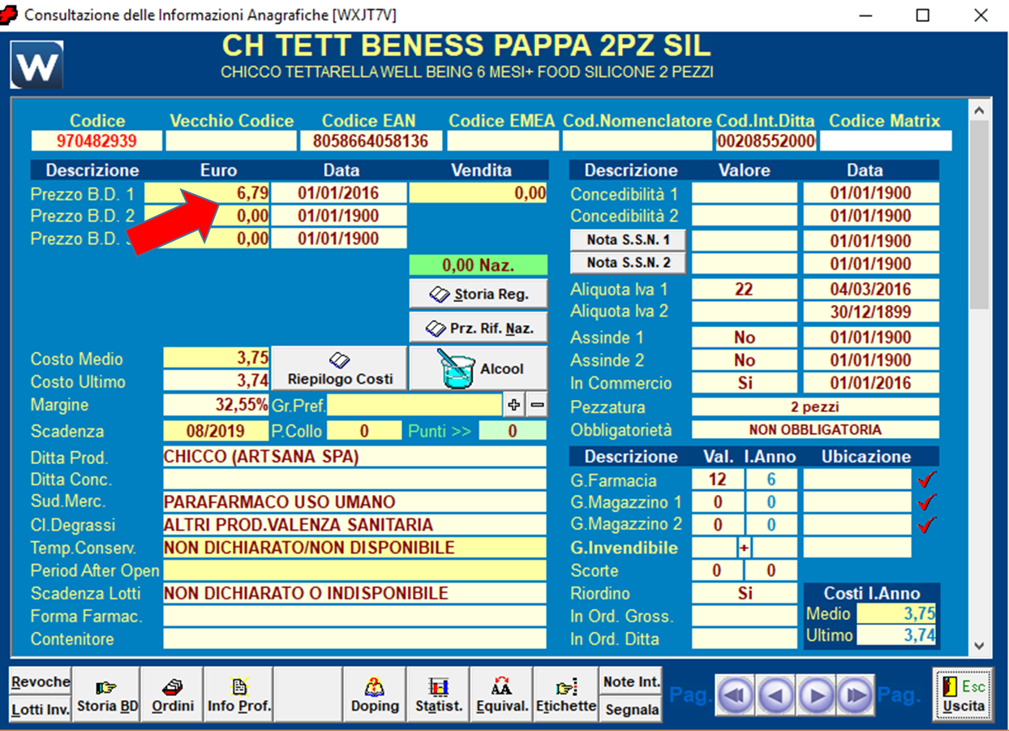Click the Prezzo B.D. 1 date 01/01/2016

coord(339,193)
